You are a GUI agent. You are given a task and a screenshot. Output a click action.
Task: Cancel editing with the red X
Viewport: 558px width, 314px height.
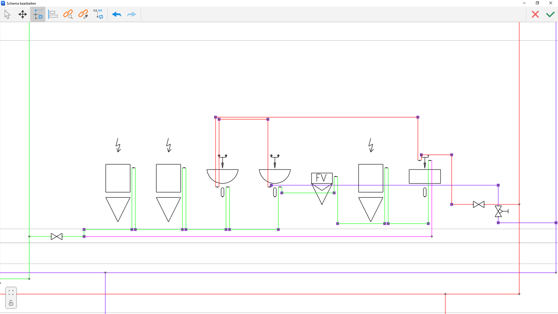535,14
